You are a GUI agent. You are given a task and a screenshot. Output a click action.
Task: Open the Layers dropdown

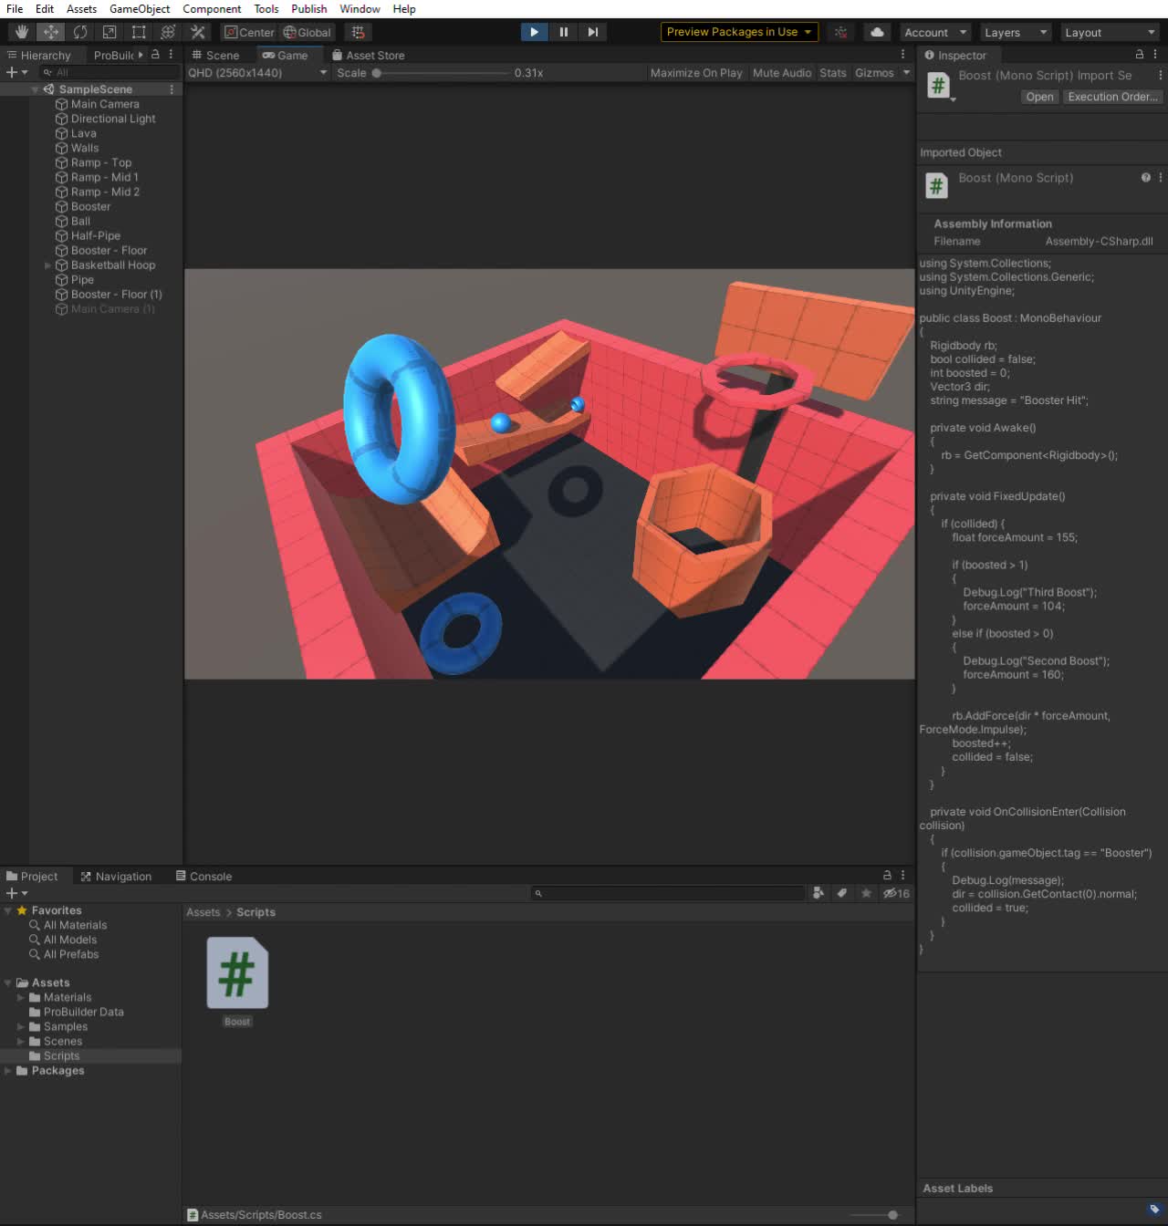pyautogui.click(x=1016, y=32)
